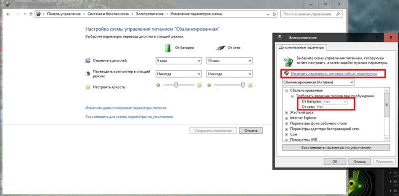Click the up-level arrow in address bar
Image resolution: width=399 pixels, height=196 pixels.
[31, 14]
